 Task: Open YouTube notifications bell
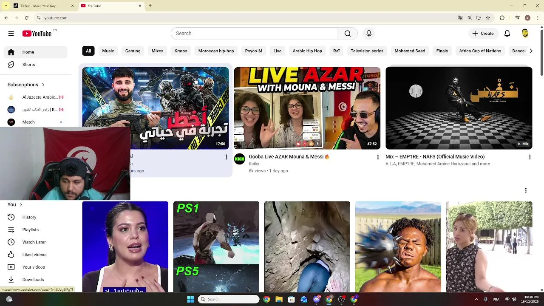click(507, 34)
